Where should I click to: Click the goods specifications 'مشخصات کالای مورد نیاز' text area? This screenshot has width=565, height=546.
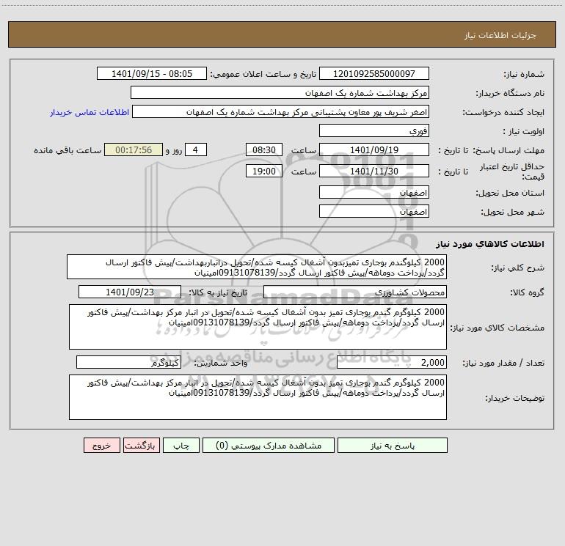click(x=258, y=327)
